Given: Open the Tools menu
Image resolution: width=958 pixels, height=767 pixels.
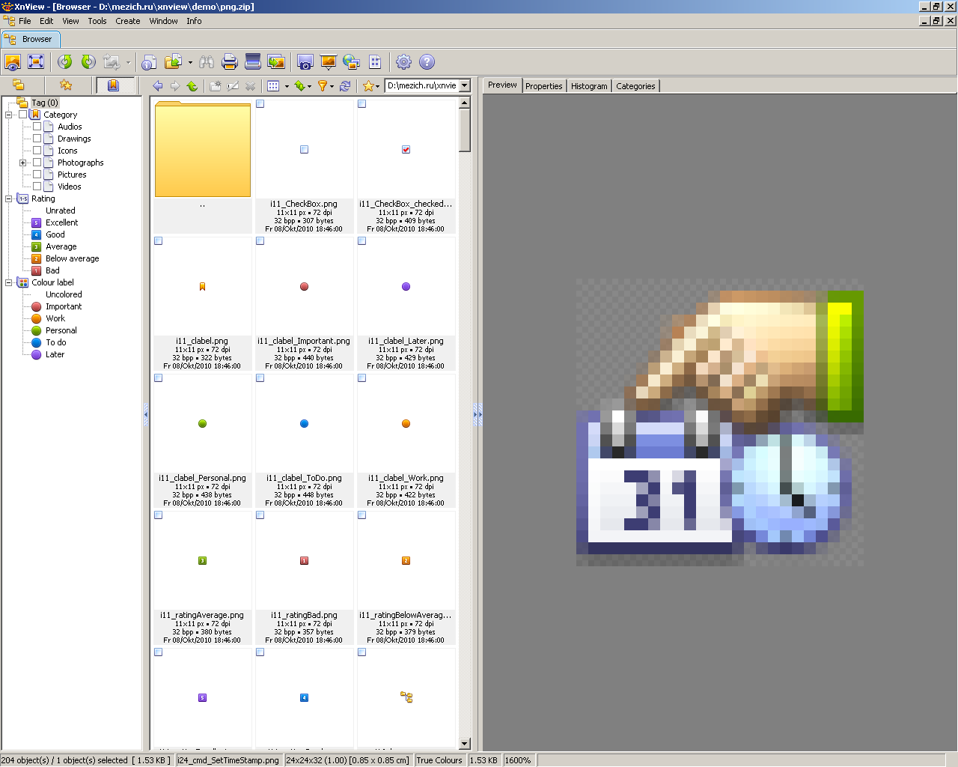Looking at the screenshot, I should click(97, 21).
